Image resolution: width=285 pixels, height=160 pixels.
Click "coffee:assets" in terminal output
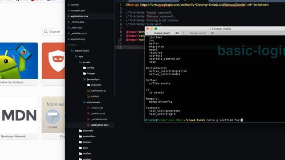click(x=160, y=84)
